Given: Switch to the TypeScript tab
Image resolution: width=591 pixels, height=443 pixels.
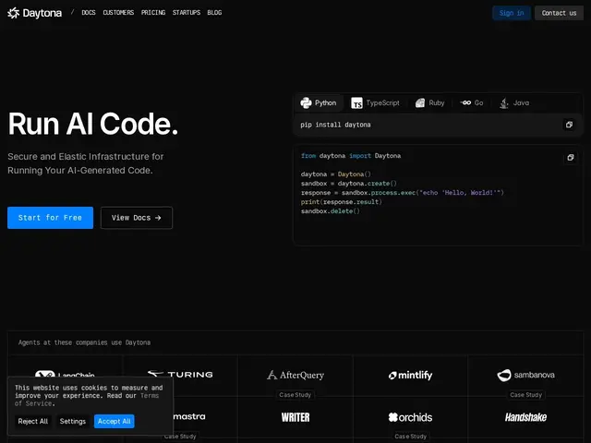Looking at the screenshot, I should pyautogui.click(x=376, y=102).
